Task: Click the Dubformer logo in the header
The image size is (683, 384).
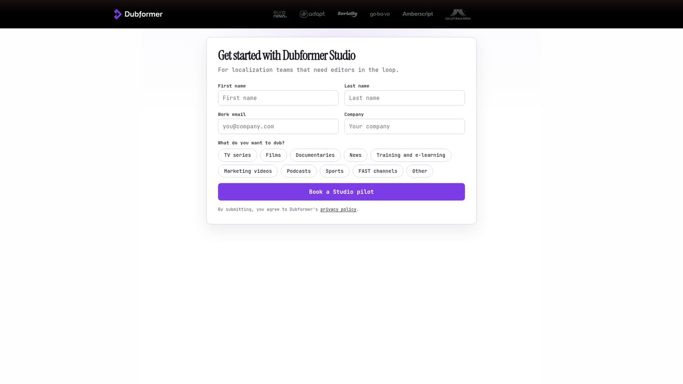Action: [x=138, y=14]
